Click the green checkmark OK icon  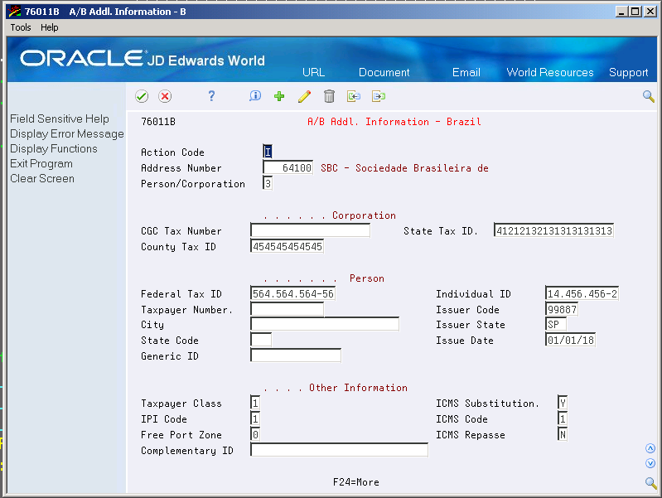(142, 96)
